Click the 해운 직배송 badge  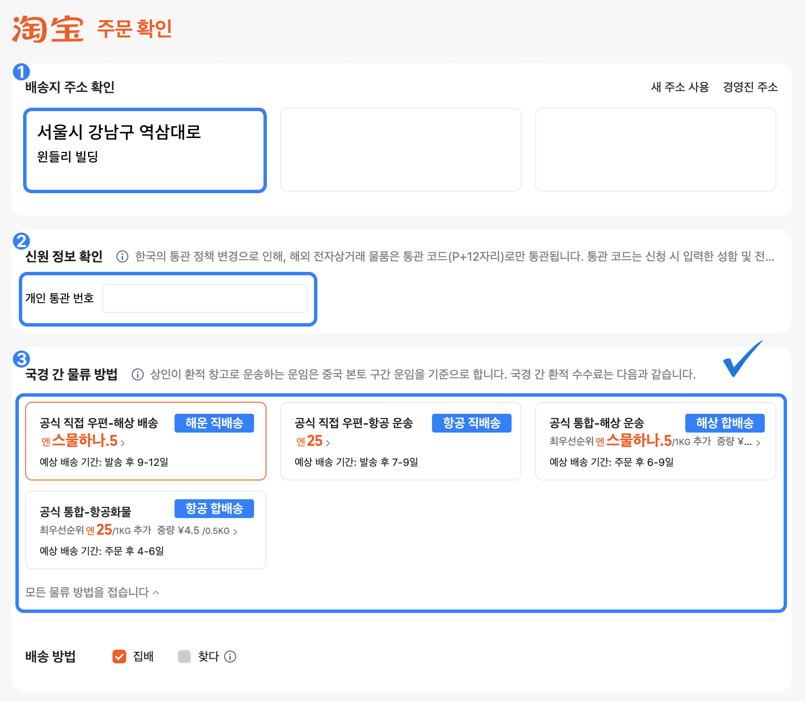(x=214, y=423)
